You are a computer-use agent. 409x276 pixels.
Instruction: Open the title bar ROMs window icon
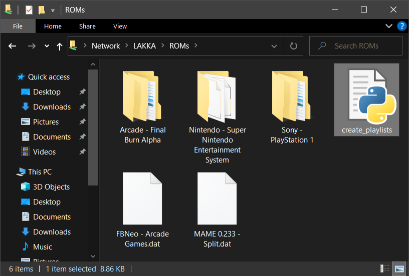click(9, 9)
